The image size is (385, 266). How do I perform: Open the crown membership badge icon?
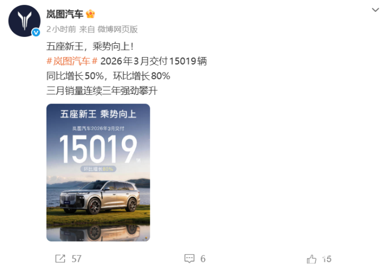pos(90,14)
